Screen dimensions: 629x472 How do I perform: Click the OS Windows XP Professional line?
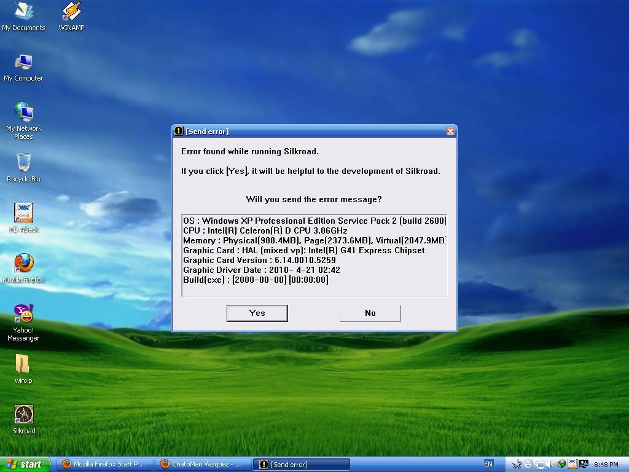(x=314, y=221)
